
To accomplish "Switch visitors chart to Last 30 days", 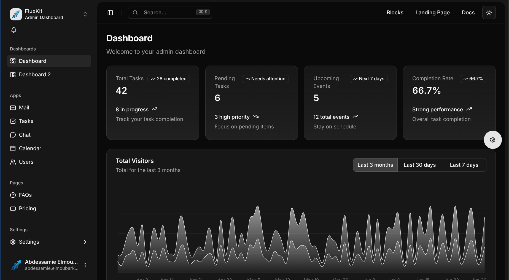I will tap(419, 165).
